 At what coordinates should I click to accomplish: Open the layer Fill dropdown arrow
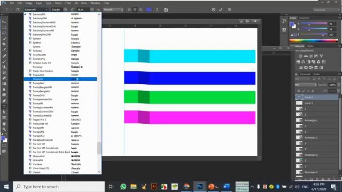338,91
